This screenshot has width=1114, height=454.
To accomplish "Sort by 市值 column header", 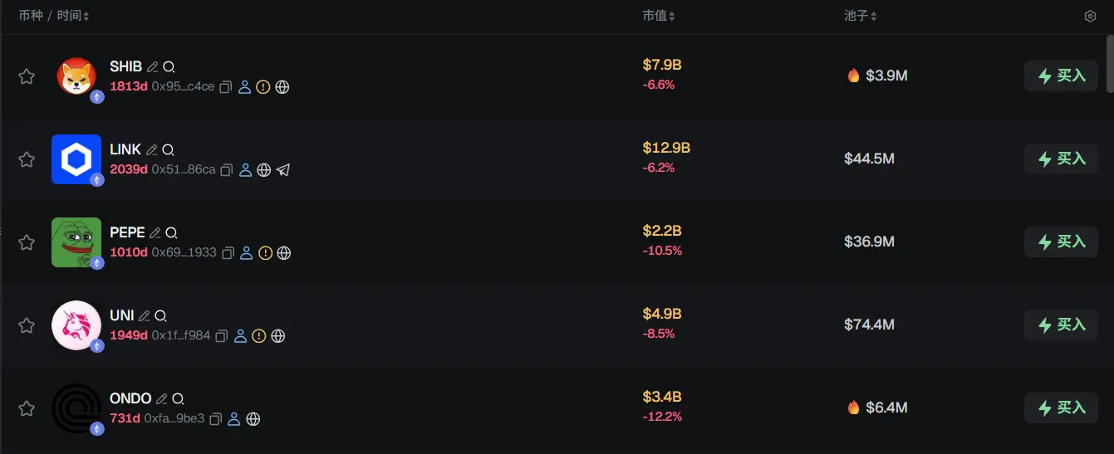I will point(659,16).
